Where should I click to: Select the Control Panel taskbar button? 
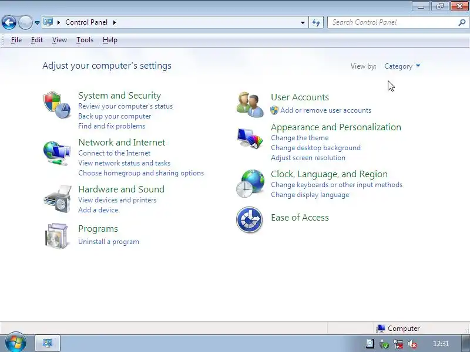click(48, 343)
